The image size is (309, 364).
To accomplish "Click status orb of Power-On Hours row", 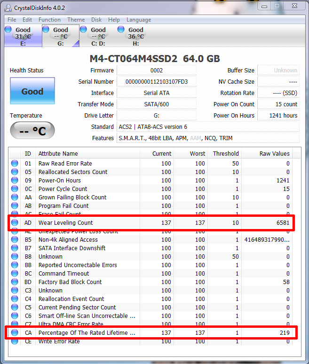I will coord(15,180).
